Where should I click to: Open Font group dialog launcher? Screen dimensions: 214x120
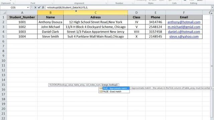coord(52,3)
